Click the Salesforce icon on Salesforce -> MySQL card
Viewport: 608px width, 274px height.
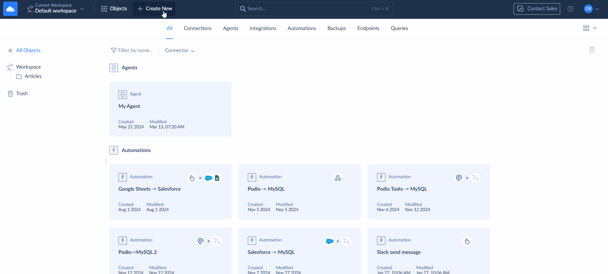[330, 241]
